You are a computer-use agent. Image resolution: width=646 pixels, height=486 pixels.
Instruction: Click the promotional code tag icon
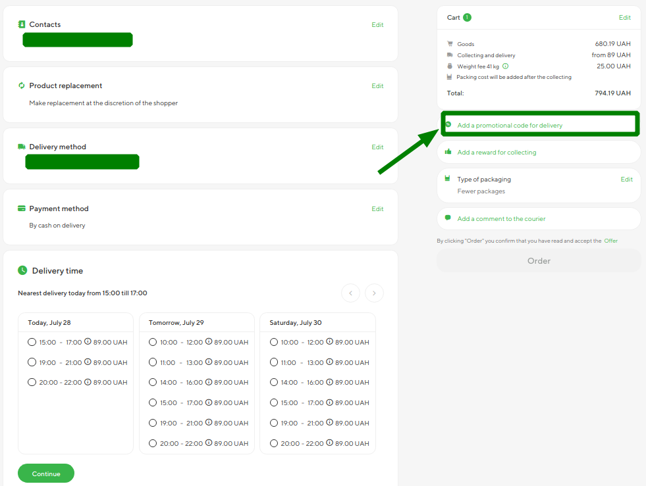(x=448, y=124)
